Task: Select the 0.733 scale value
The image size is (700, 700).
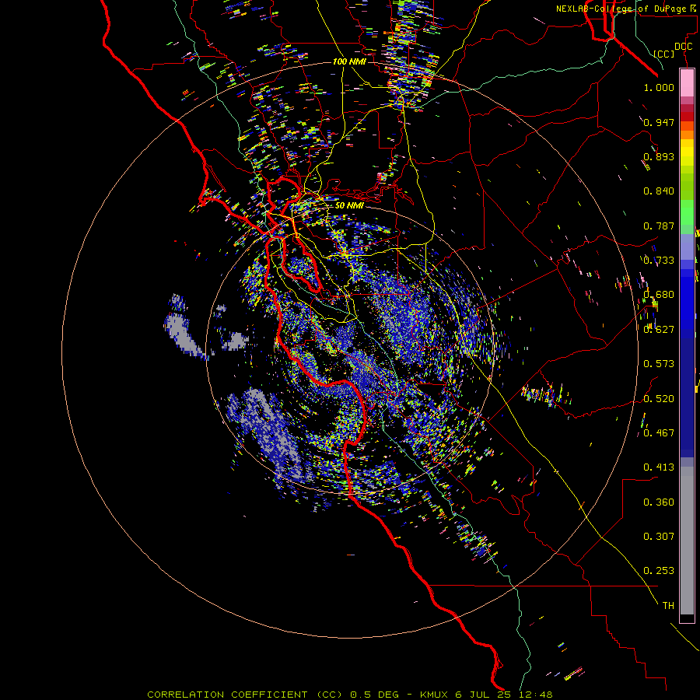Action: tap(659, 261)
